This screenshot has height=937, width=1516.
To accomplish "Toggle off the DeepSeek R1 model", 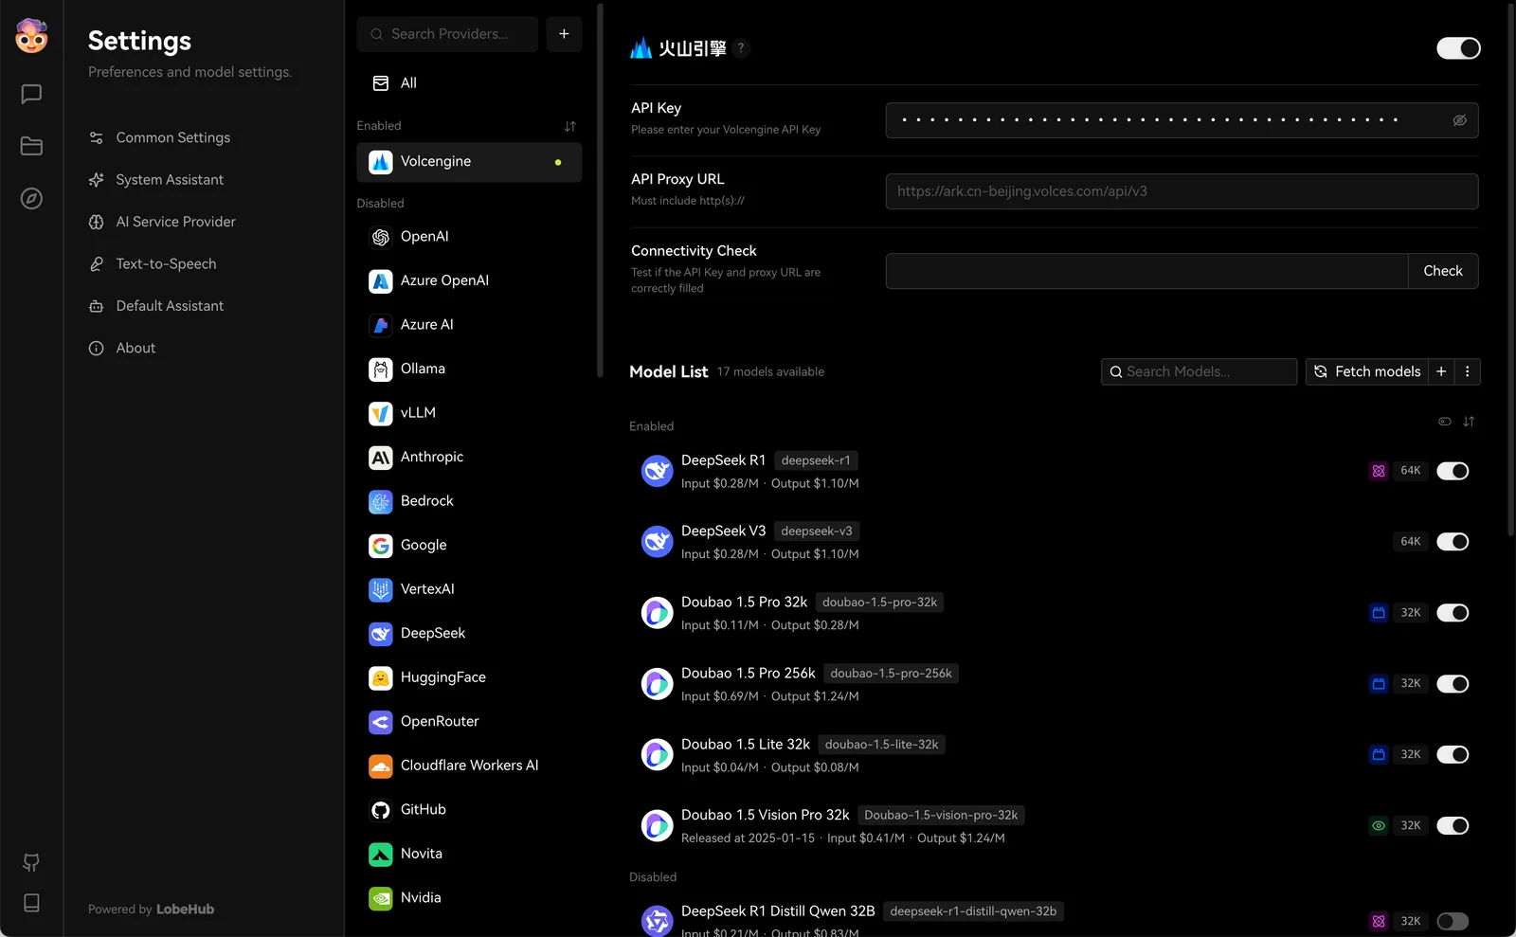I will point(1452,471).
